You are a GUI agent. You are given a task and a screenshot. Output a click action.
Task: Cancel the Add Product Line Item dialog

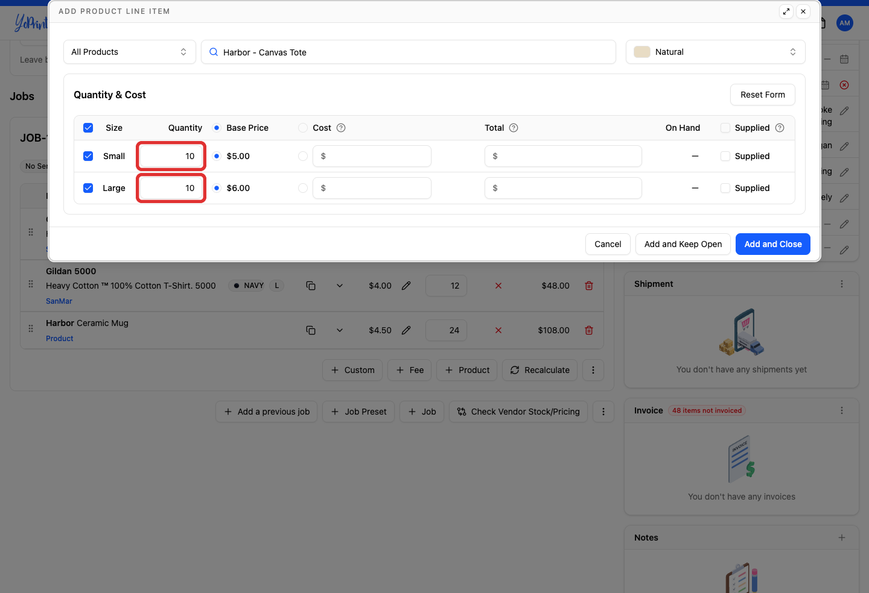[x=608, y=244]
